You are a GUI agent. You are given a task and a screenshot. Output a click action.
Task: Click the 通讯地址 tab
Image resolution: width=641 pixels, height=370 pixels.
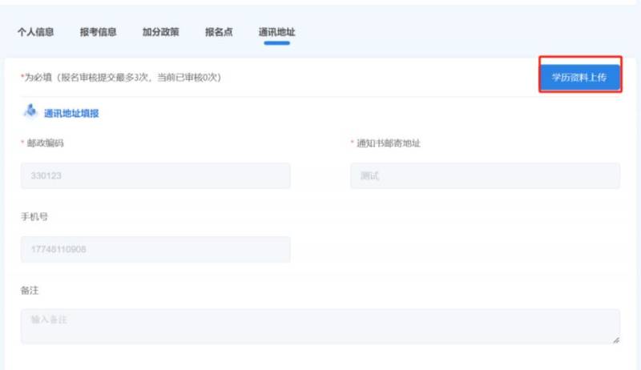coord(276,32)
